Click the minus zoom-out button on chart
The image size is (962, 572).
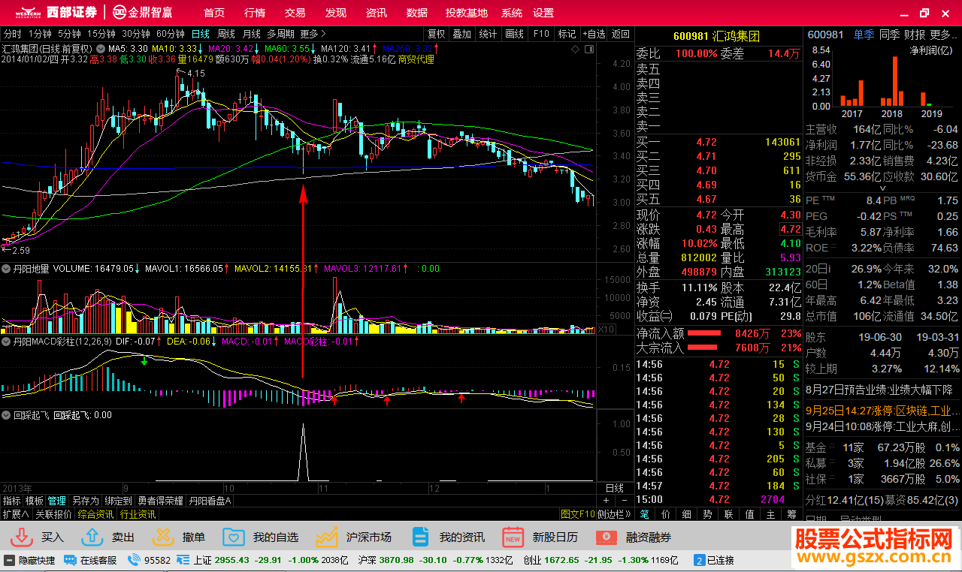coord(624,501)
